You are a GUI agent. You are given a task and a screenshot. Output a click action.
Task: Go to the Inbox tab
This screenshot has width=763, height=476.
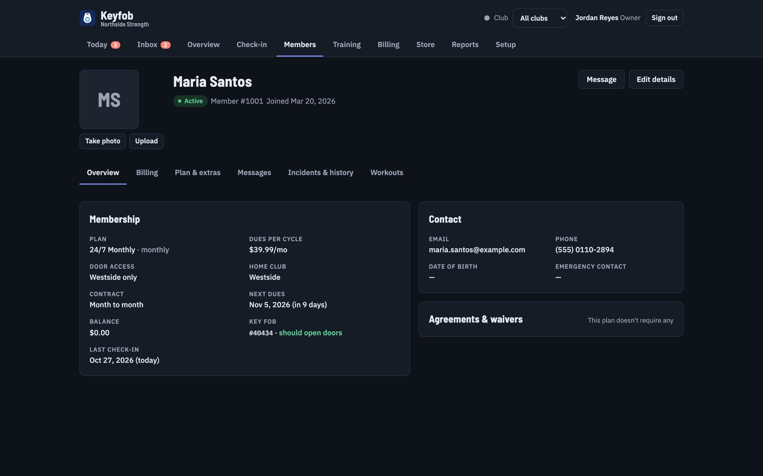[154, 44]
